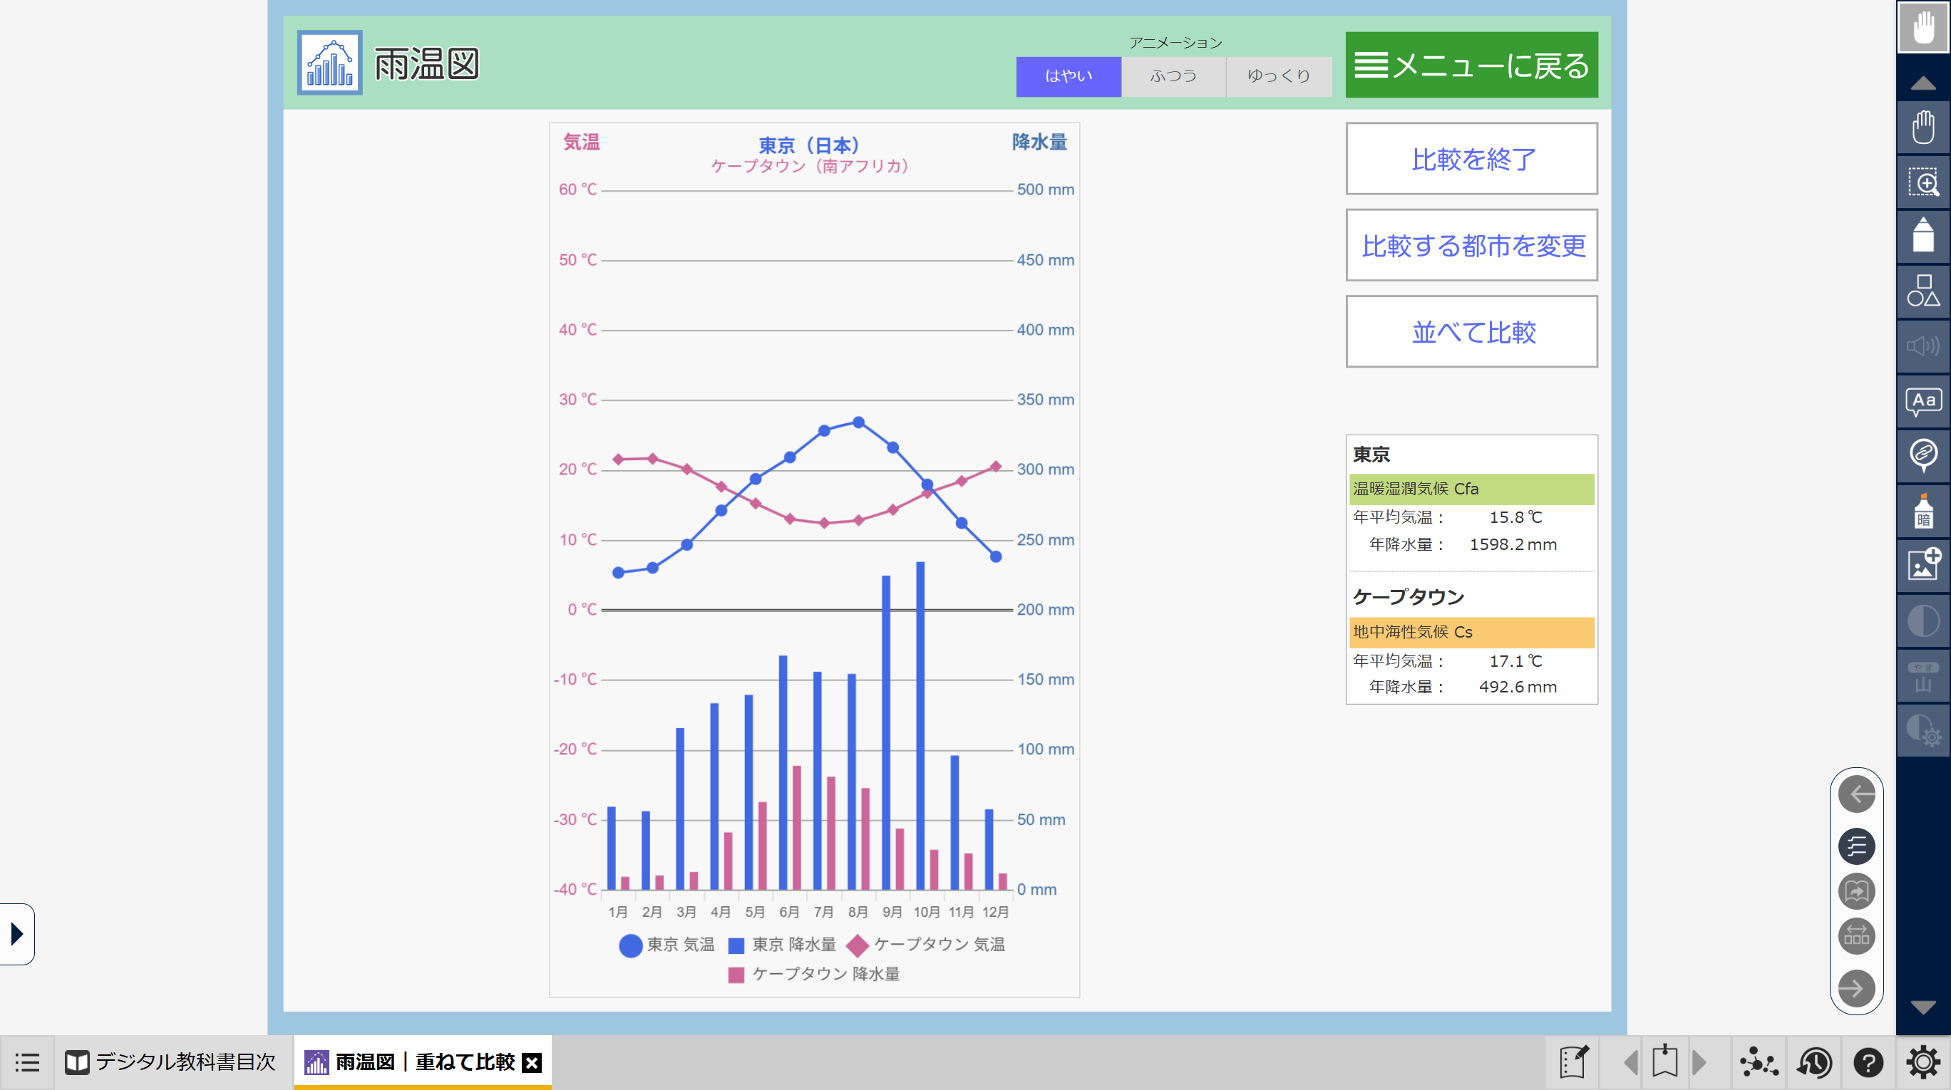Click the 比較を終了 button
The image size is (1951, 1090).
click(x=1471, y=159)
